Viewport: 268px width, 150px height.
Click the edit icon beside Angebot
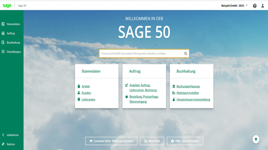click(126, 85)
